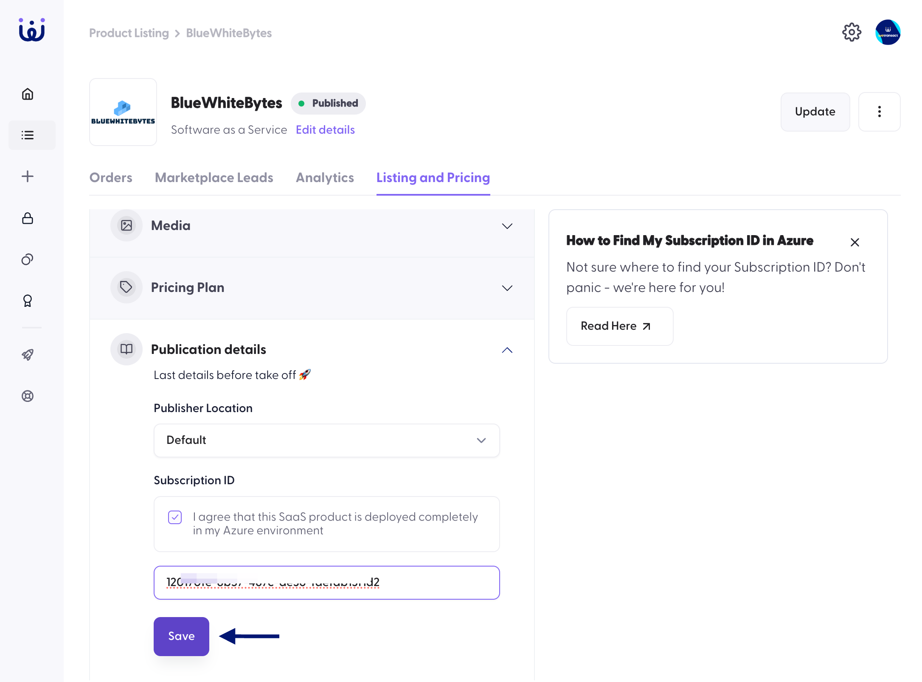Switch to the Analytics tab

click(x=325, y=177)
